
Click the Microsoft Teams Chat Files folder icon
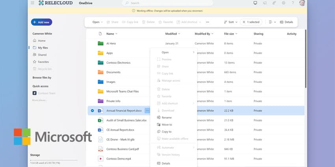100,92
